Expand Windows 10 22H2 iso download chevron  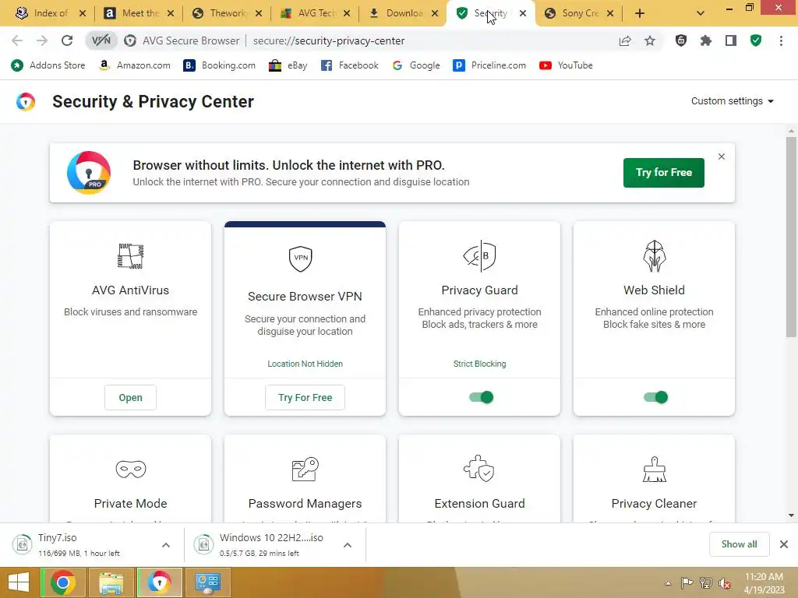(348, 545)
